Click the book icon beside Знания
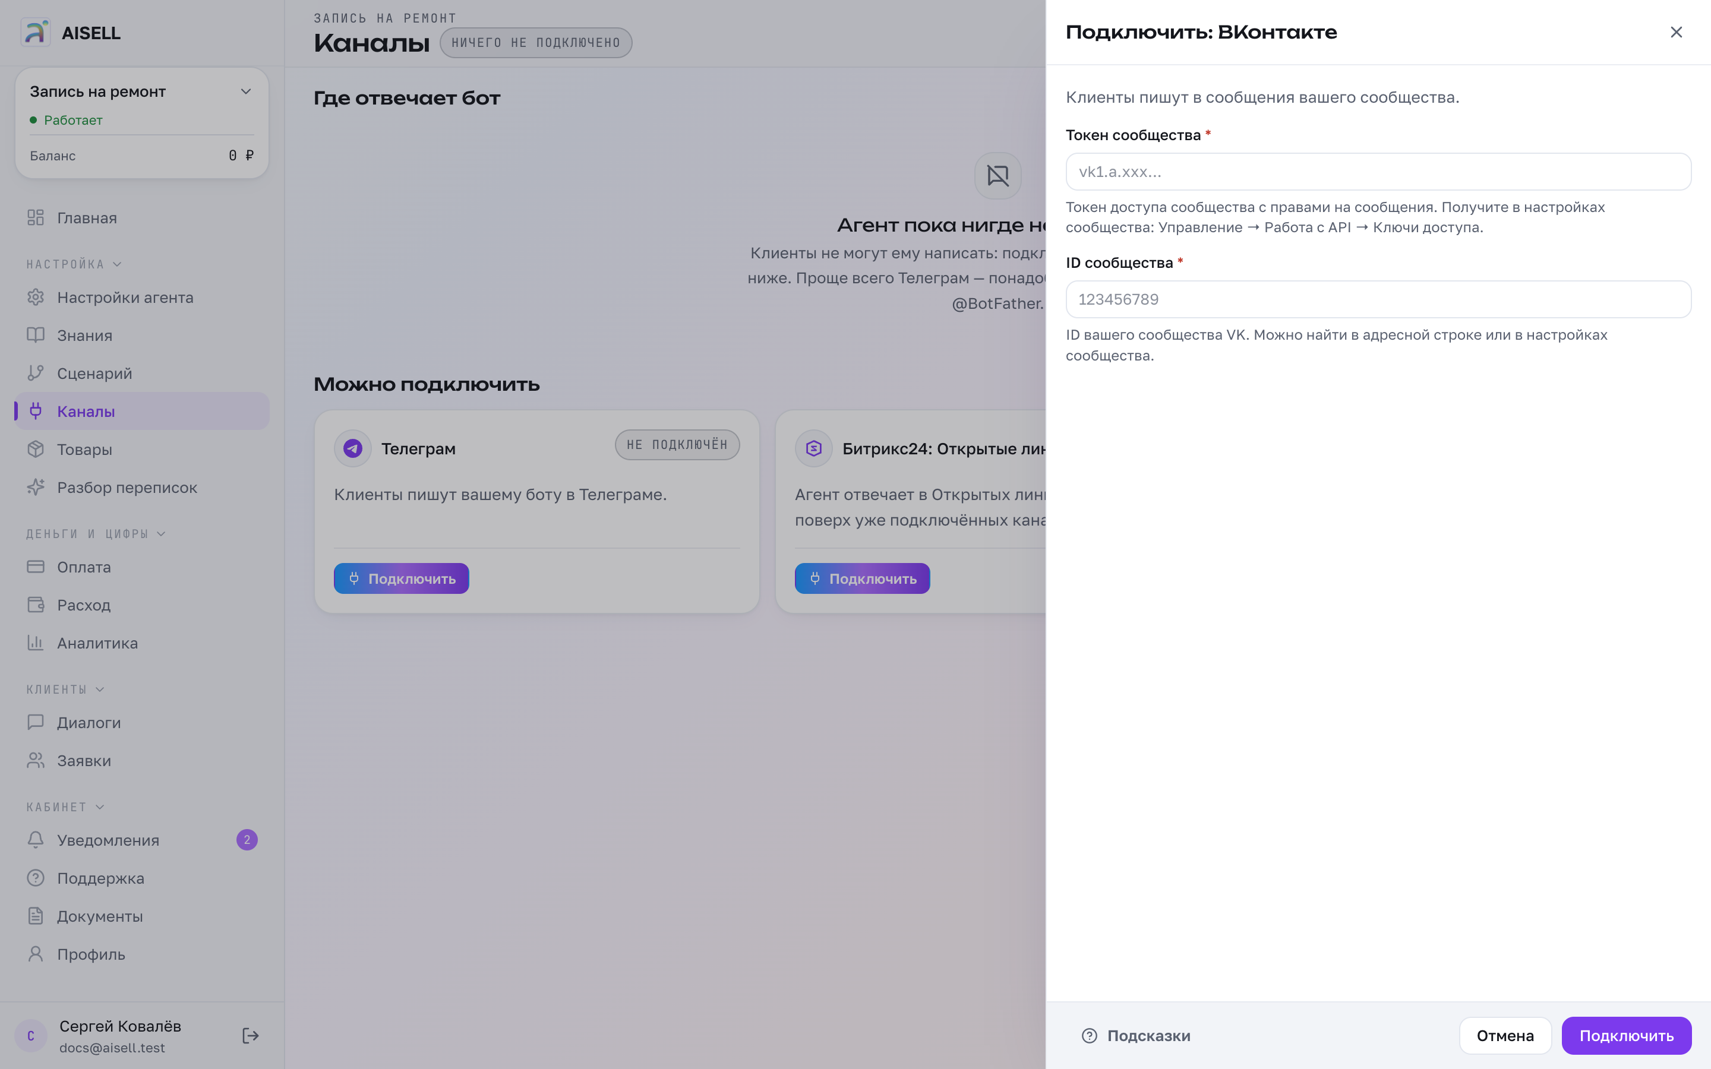 click(x=36, y=335)
